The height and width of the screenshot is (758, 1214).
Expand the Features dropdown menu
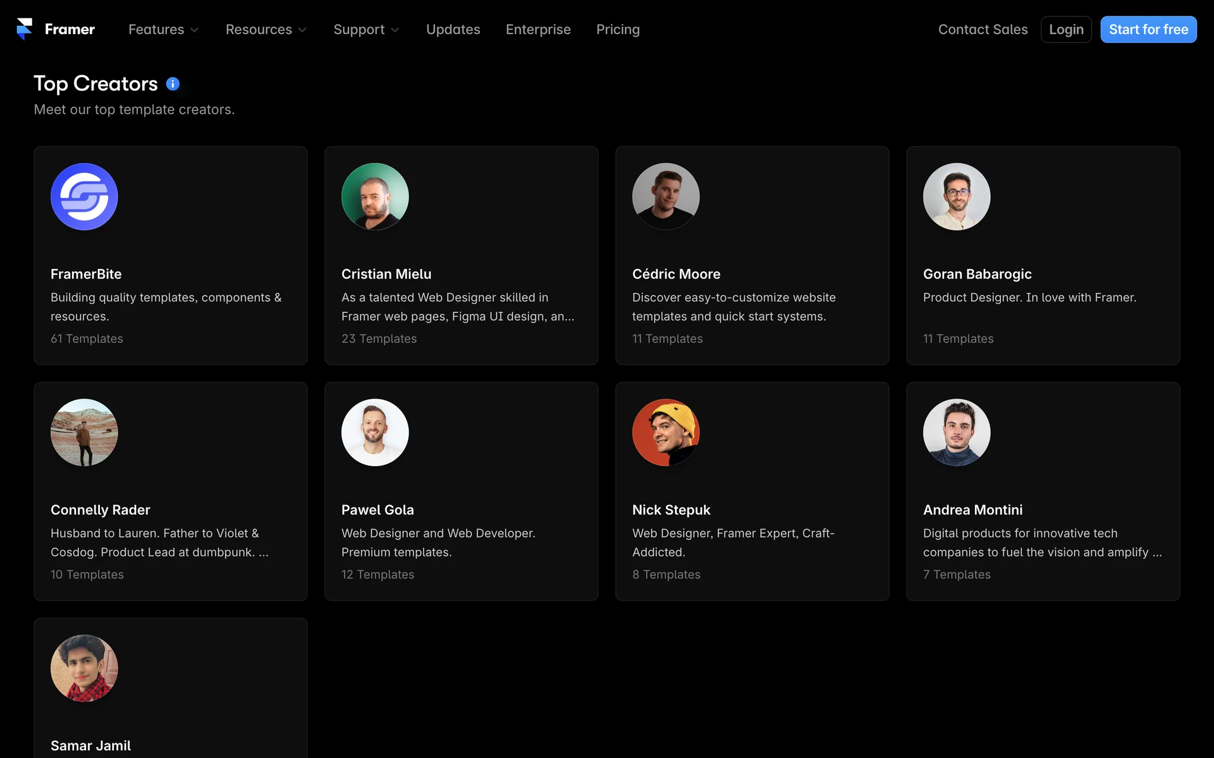163,30
